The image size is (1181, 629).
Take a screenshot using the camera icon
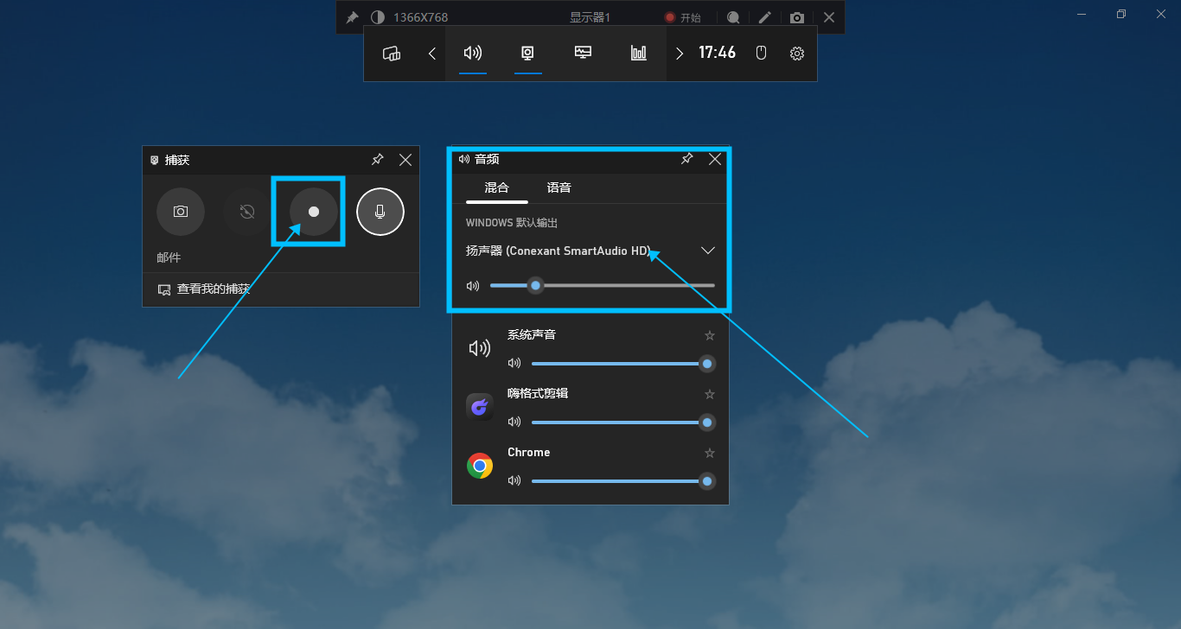180,212
